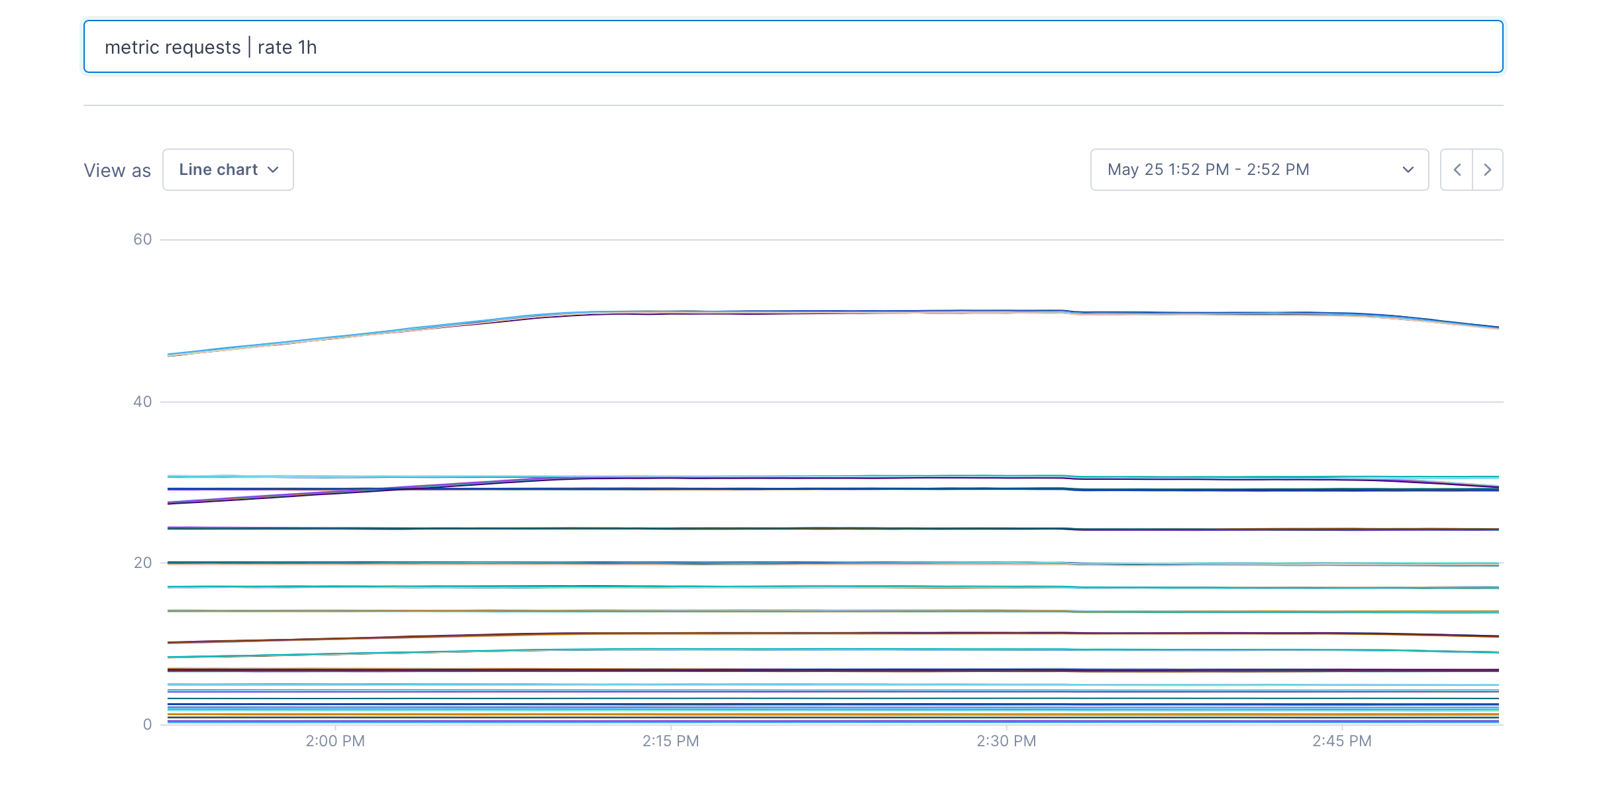Click the line series near value 24
The height and width of the screenshot is (790, 1599).
pos(795,529)
